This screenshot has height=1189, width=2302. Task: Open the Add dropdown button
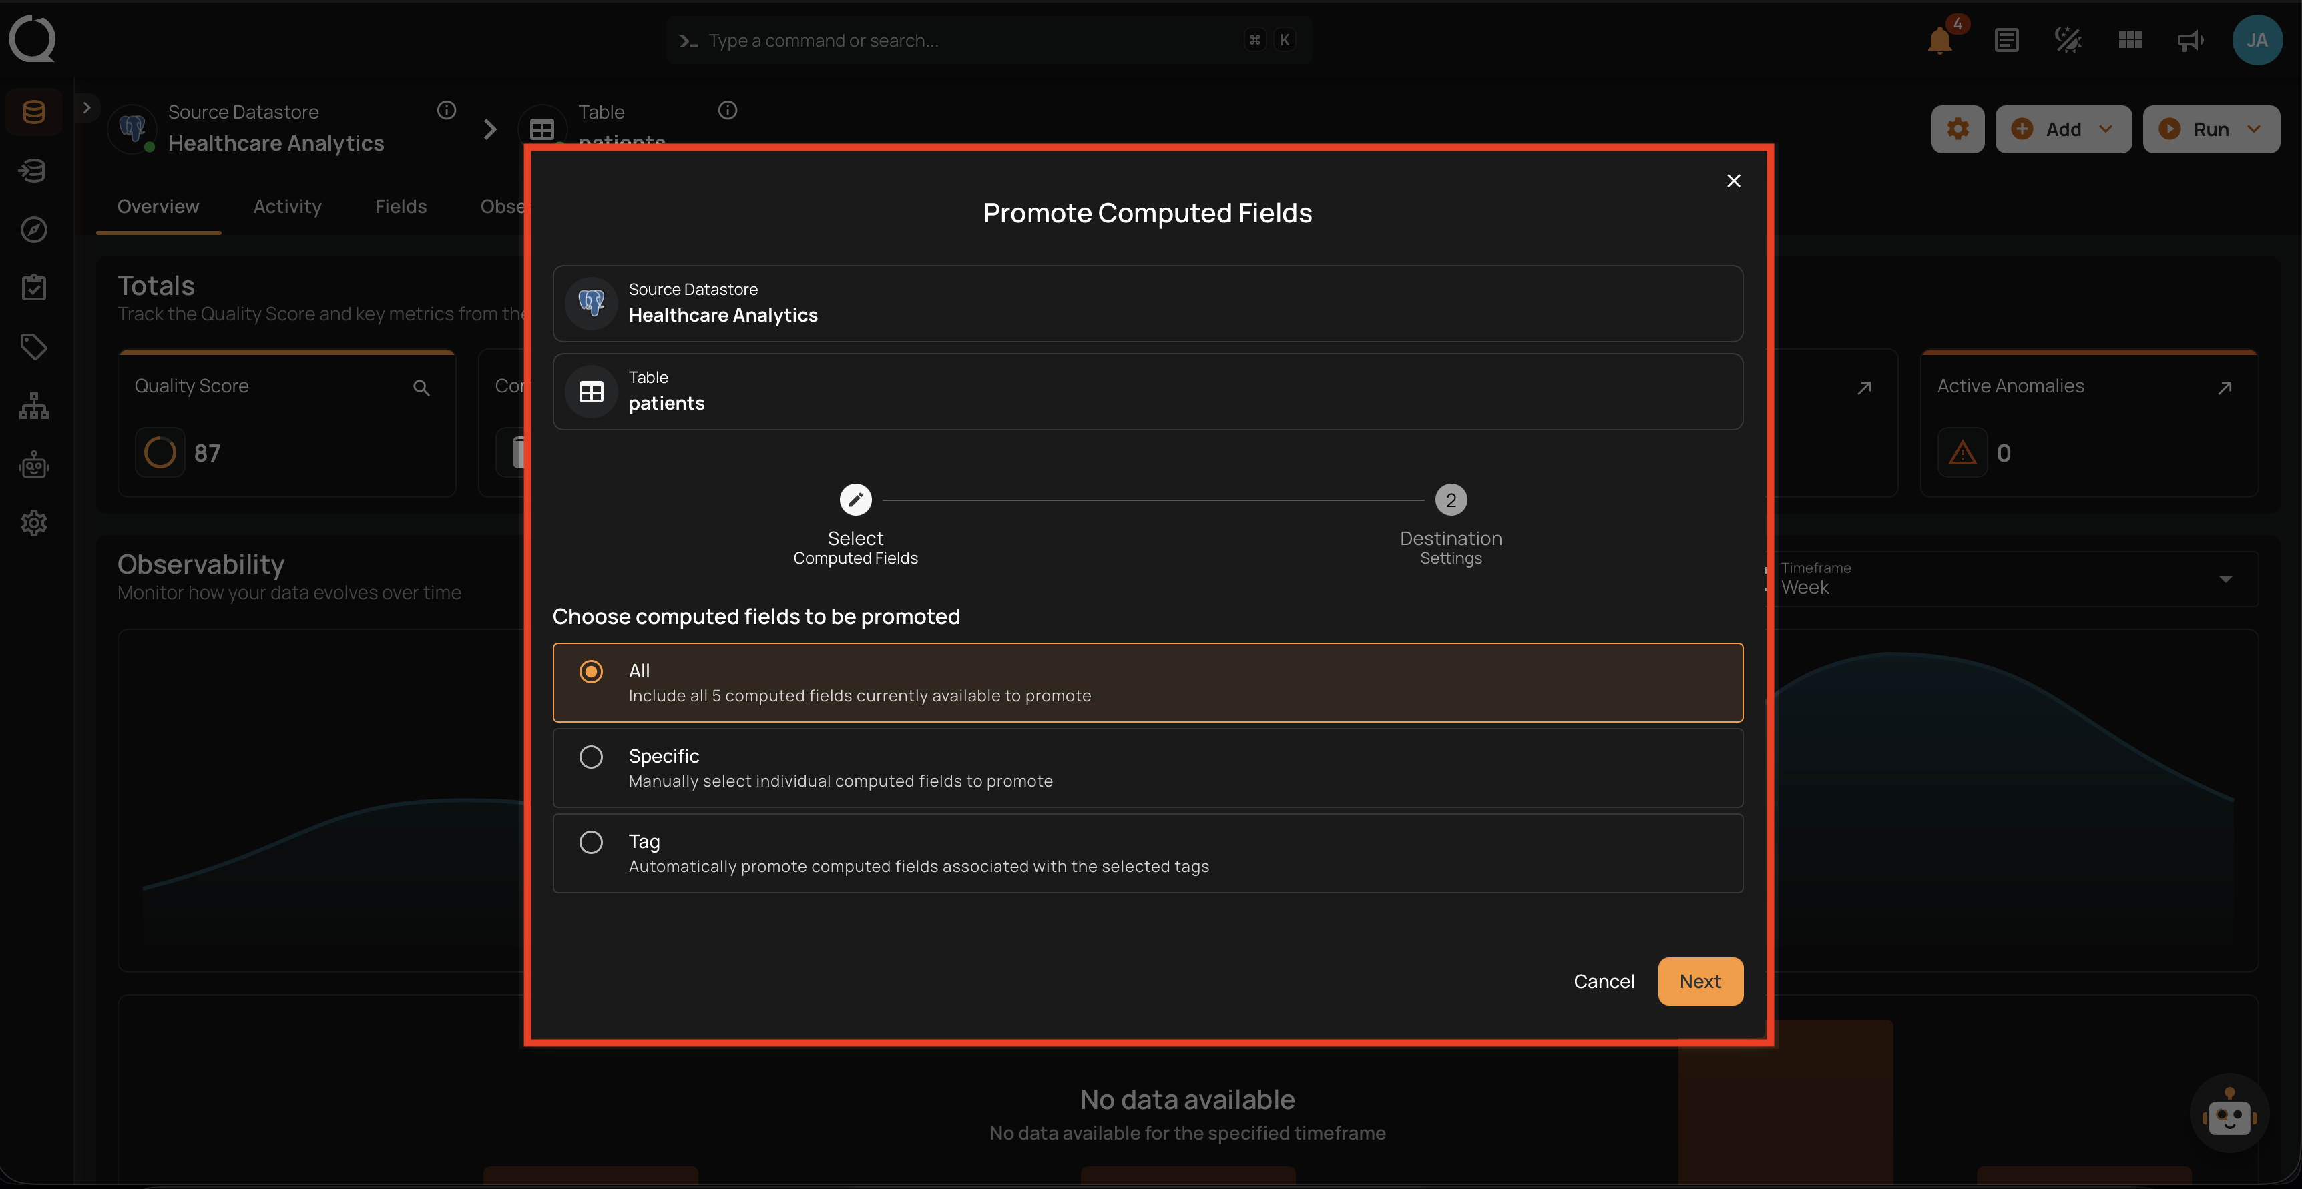2062,129
